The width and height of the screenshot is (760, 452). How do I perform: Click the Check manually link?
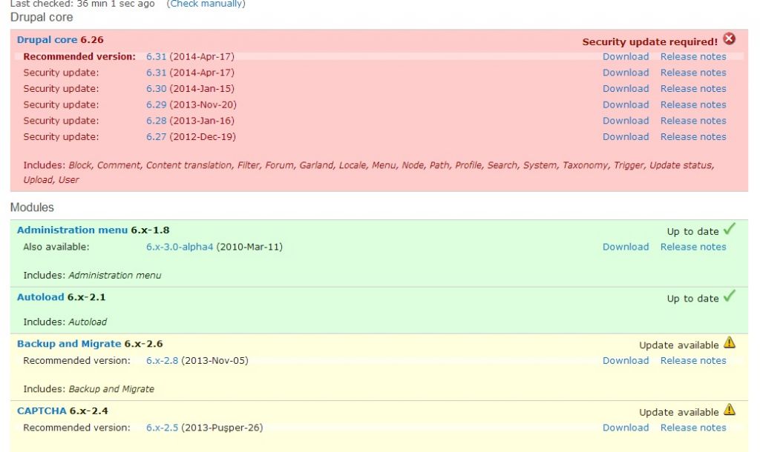point(207,4)
